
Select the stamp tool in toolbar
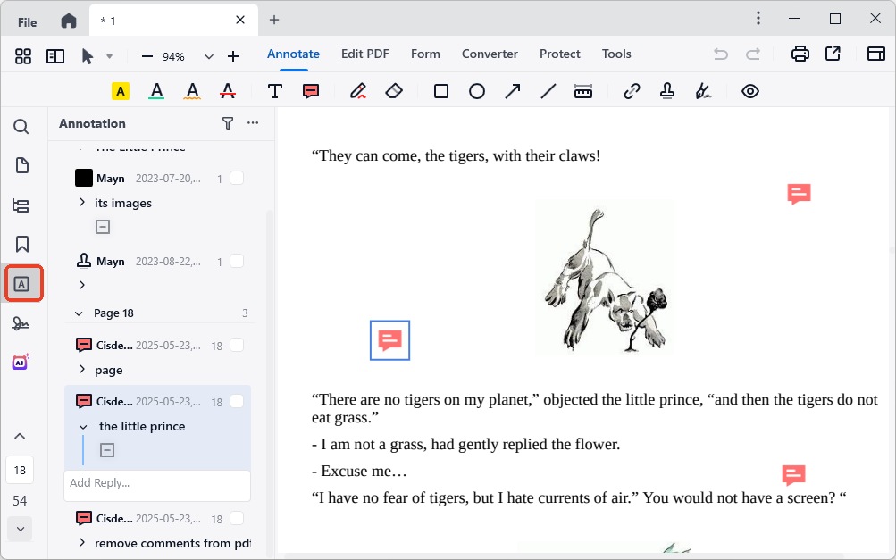667,91
